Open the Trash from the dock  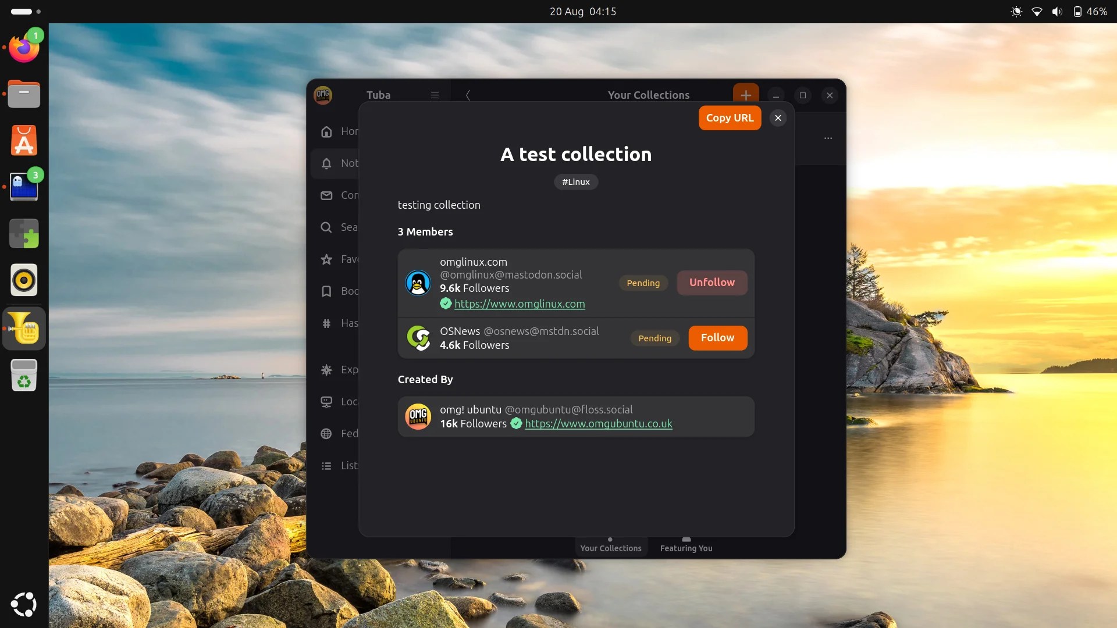pyautogui.click(x=24, y=375)
